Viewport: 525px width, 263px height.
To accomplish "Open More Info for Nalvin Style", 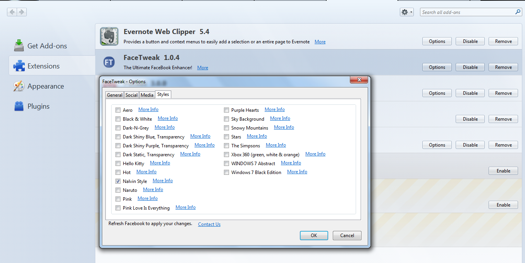I will pyautogui.click(x=163, y=181).
